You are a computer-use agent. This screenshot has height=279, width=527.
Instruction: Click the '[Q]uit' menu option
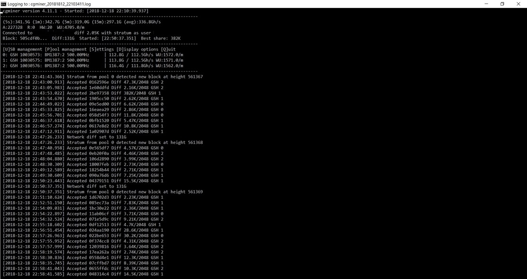(x=168, y=49)
